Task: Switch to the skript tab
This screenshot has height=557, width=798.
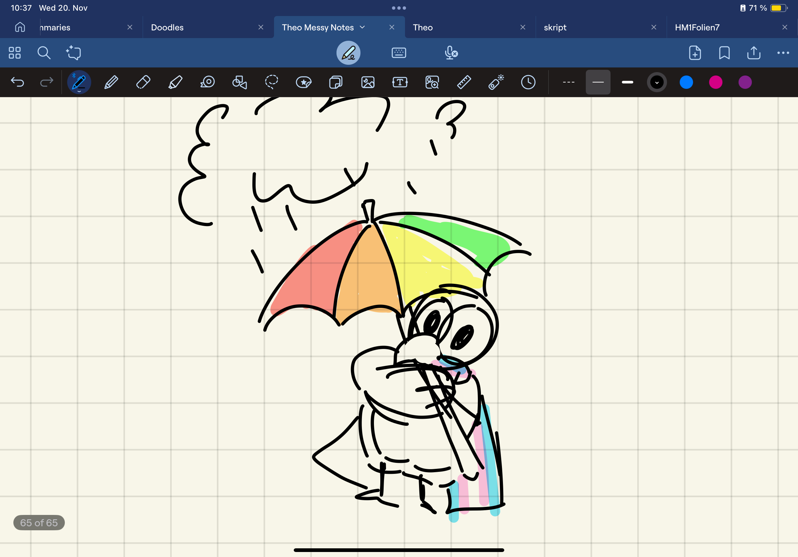Action: point(555,27)
